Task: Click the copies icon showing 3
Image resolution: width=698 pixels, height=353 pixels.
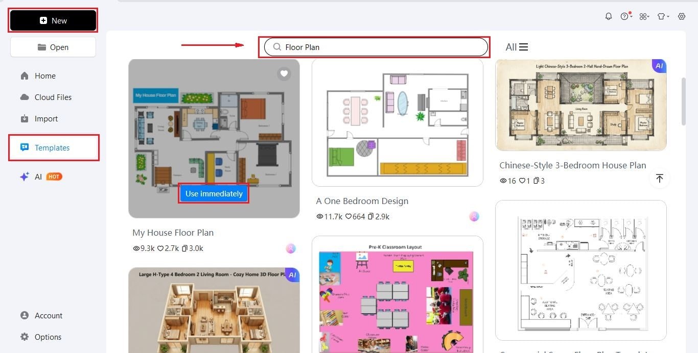Action: (x=536, y=181)
